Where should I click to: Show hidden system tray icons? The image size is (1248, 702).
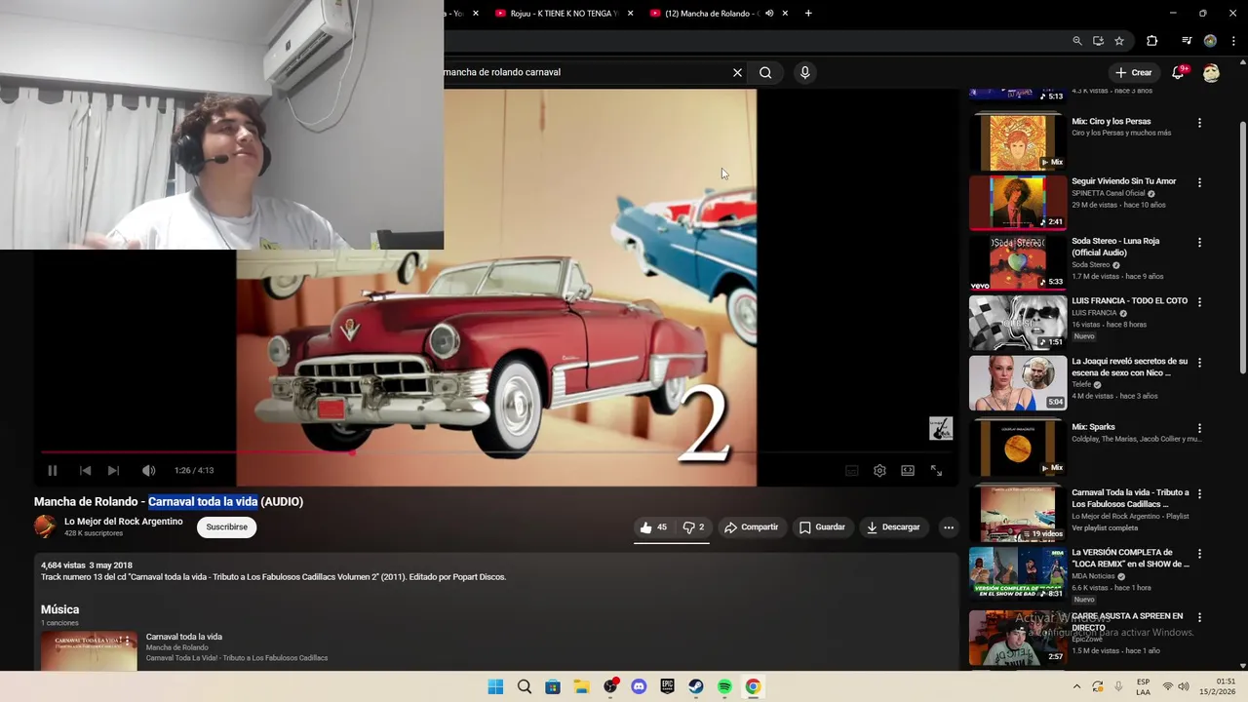click(x=1076, y=686)
